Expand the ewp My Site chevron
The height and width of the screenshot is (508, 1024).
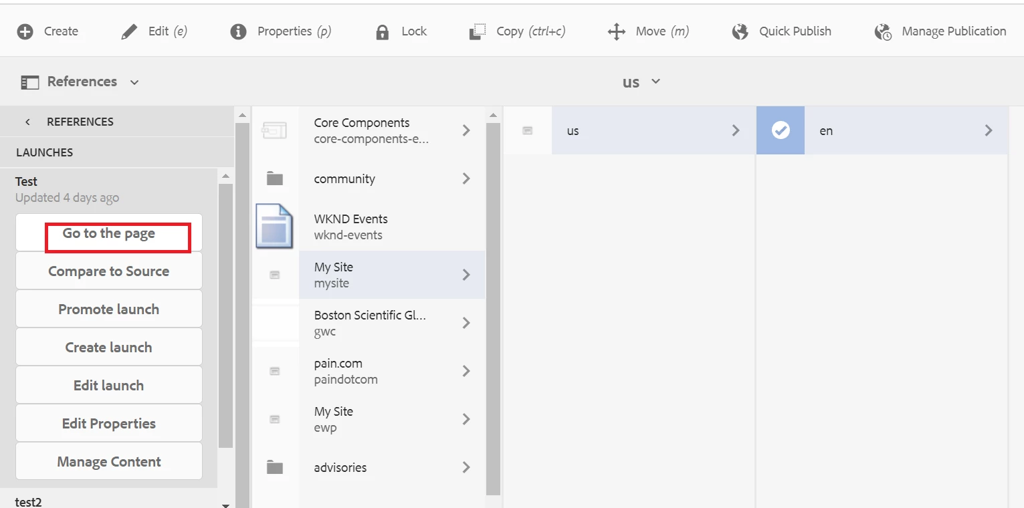[466, 419]
